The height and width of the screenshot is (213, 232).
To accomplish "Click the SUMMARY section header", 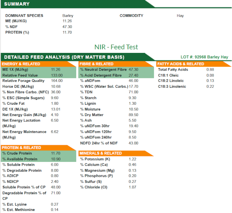I will [x=17, y=4].
